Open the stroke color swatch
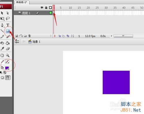The width and height of the screenshot is (144, 114). 7,62
